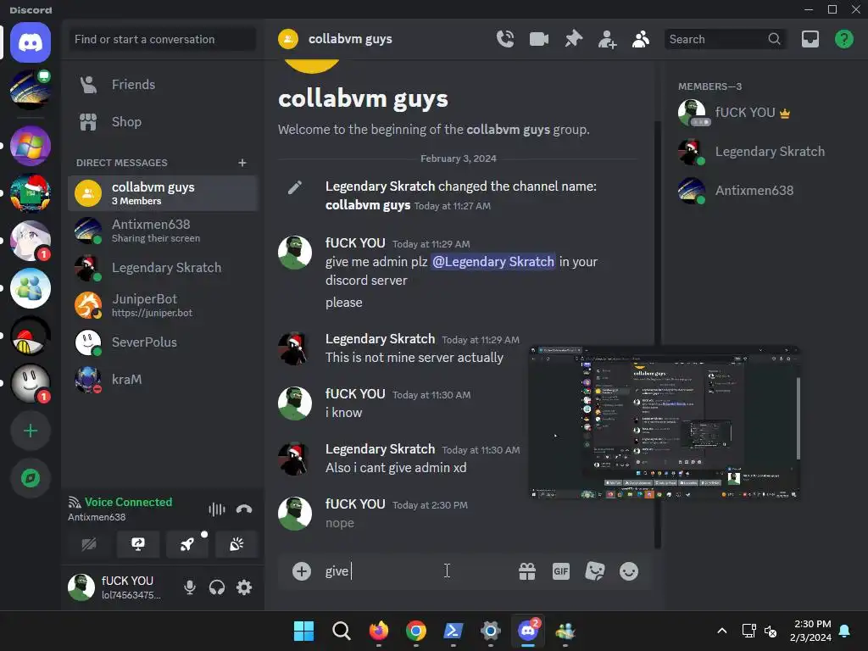Image resolution: width=868 pixels, height=651 pixels.
Task: Deafen headphones toggle
Action: point(216,587)
